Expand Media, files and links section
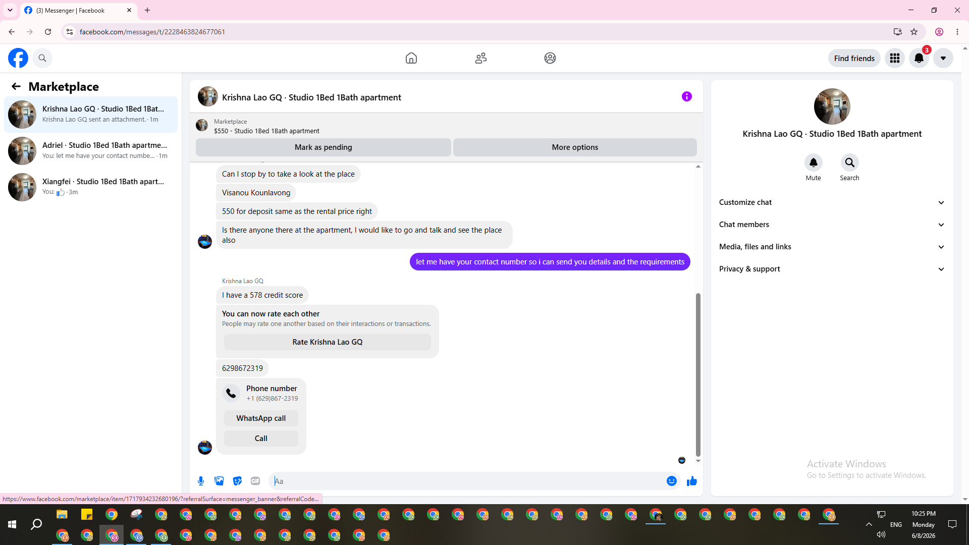 point(832,247)
